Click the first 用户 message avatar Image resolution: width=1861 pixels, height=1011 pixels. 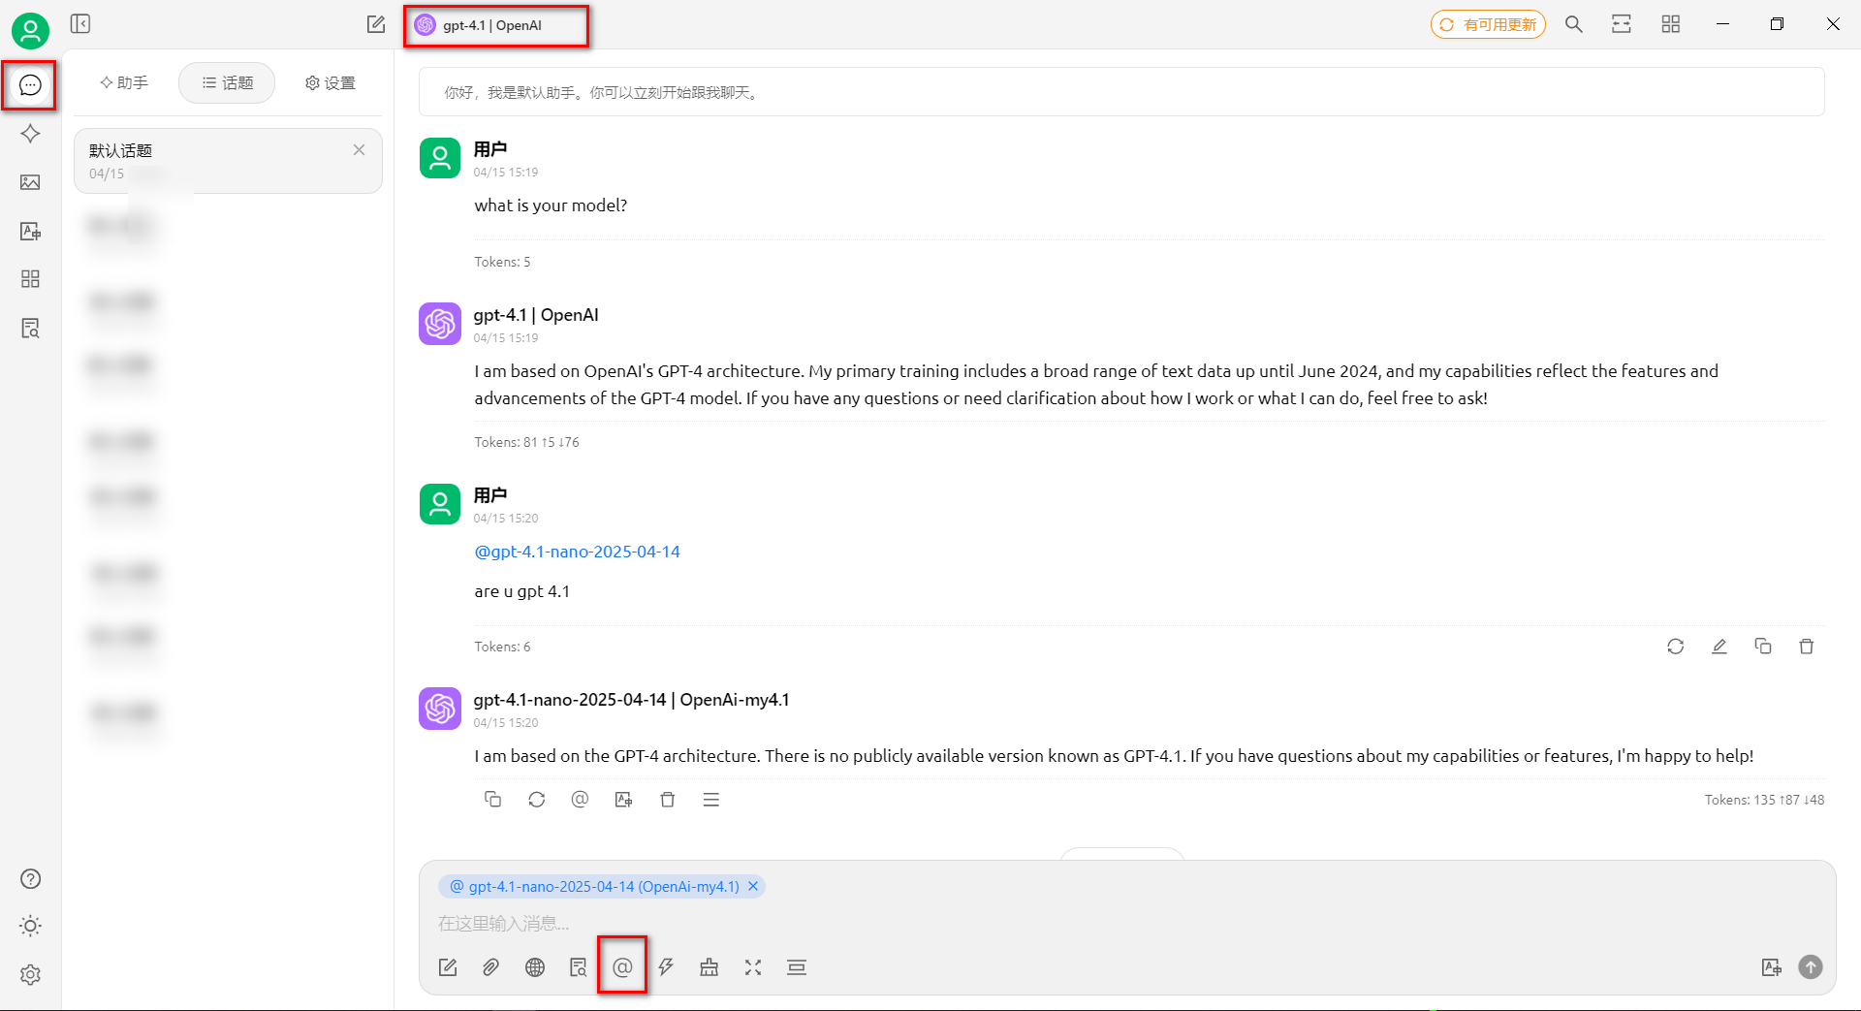pos(440,158)
